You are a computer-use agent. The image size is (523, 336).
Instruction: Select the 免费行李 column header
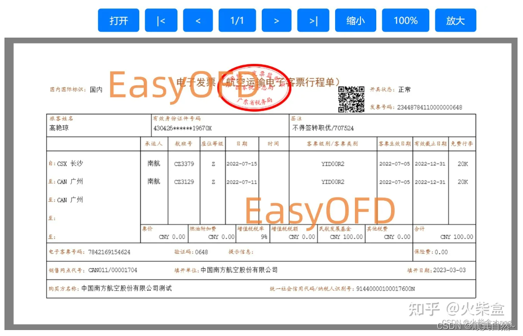(x=462, y=144)
